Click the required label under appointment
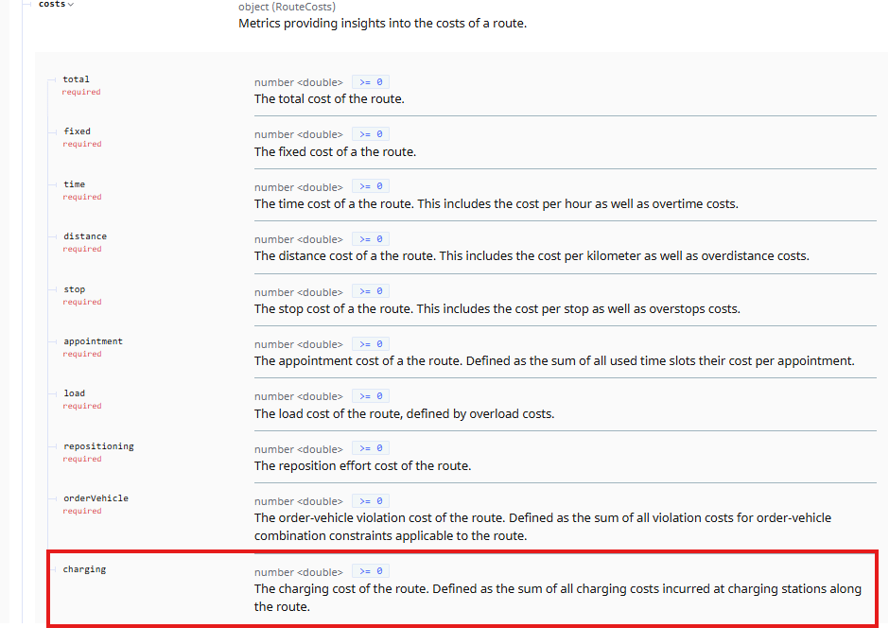 [x=82, y=354]
